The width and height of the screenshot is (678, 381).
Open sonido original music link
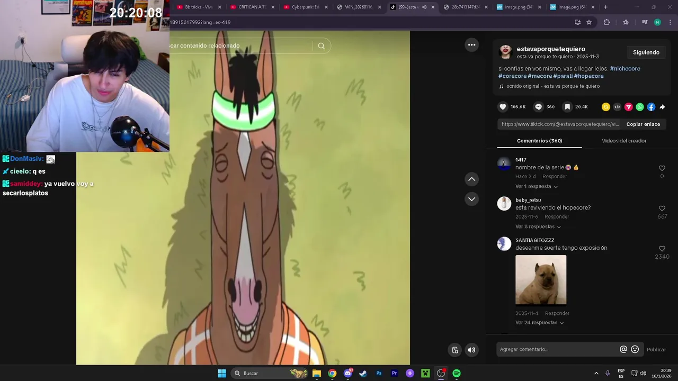point(553,86)
